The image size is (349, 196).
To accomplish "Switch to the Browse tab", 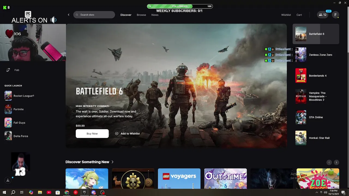I will (x=141, y=15).
